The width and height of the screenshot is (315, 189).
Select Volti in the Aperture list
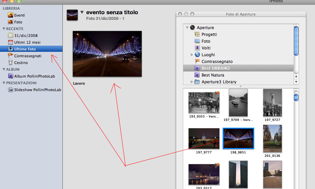pos(206,48)
